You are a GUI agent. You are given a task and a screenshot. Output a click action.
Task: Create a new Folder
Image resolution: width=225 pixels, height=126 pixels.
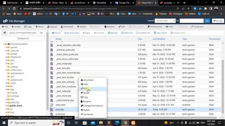tap(16, 27)
